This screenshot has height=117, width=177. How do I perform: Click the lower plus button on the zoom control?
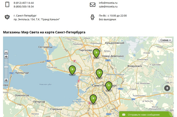coord(6,80)
